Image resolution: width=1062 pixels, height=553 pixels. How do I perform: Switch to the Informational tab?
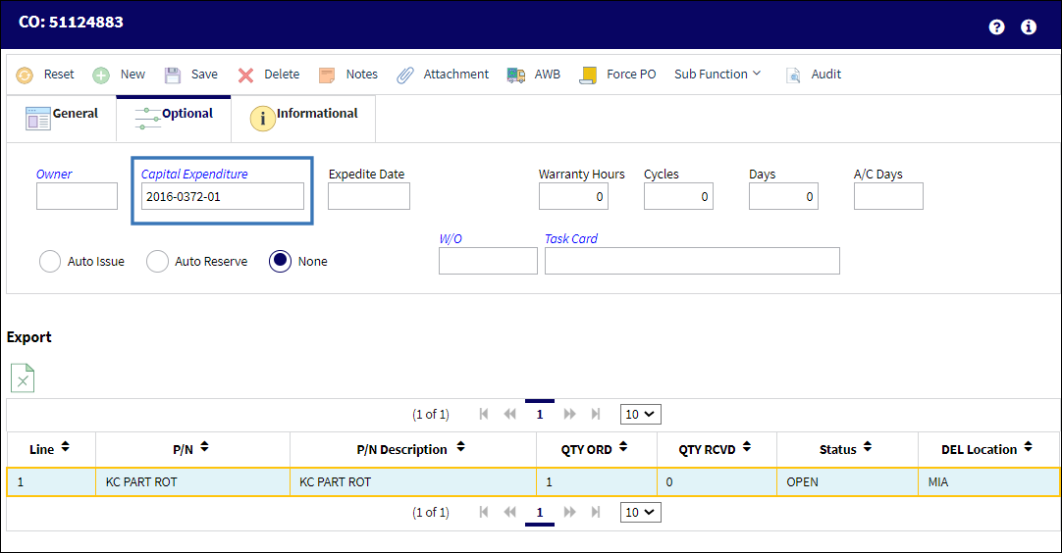(303, 119)
